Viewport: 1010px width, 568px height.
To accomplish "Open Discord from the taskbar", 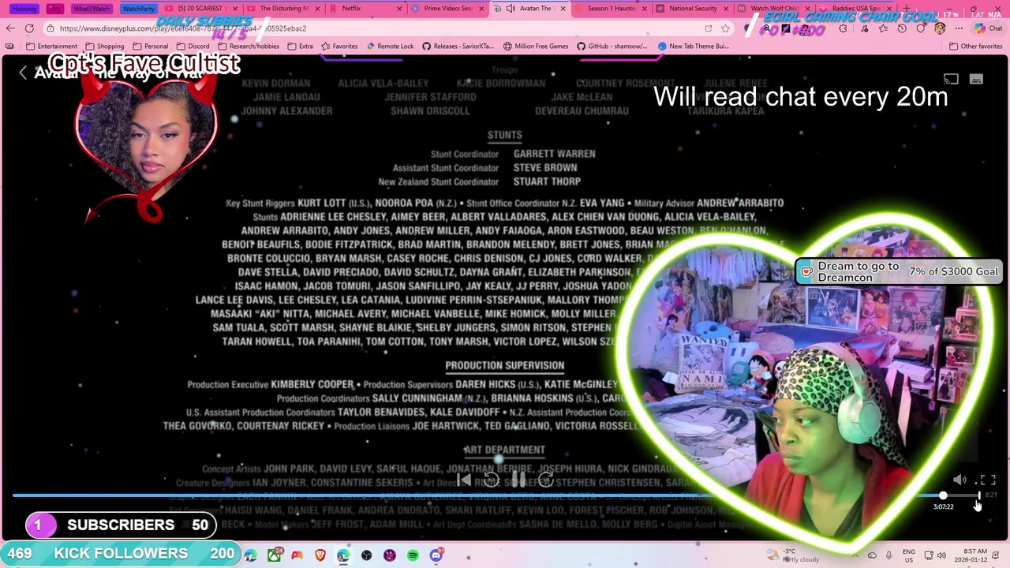I will 436,556.
